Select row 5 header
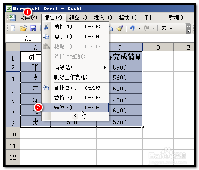The width and height of the screenshot is (199, 170). click(13, 89)
